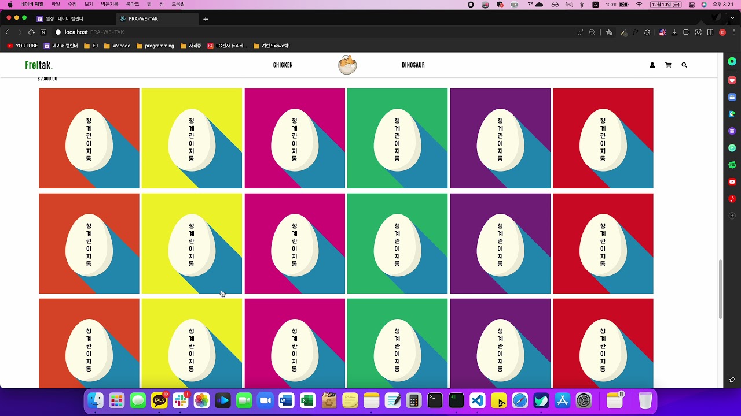Expand the programming bookmarks folder
741x416 pixels.
point(155,46)
